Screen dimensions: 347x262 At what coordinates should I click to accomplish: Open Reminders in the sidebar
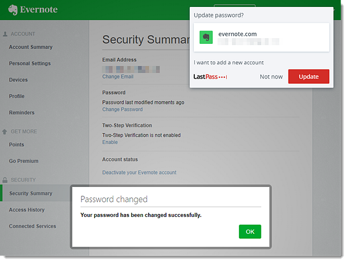22,113
